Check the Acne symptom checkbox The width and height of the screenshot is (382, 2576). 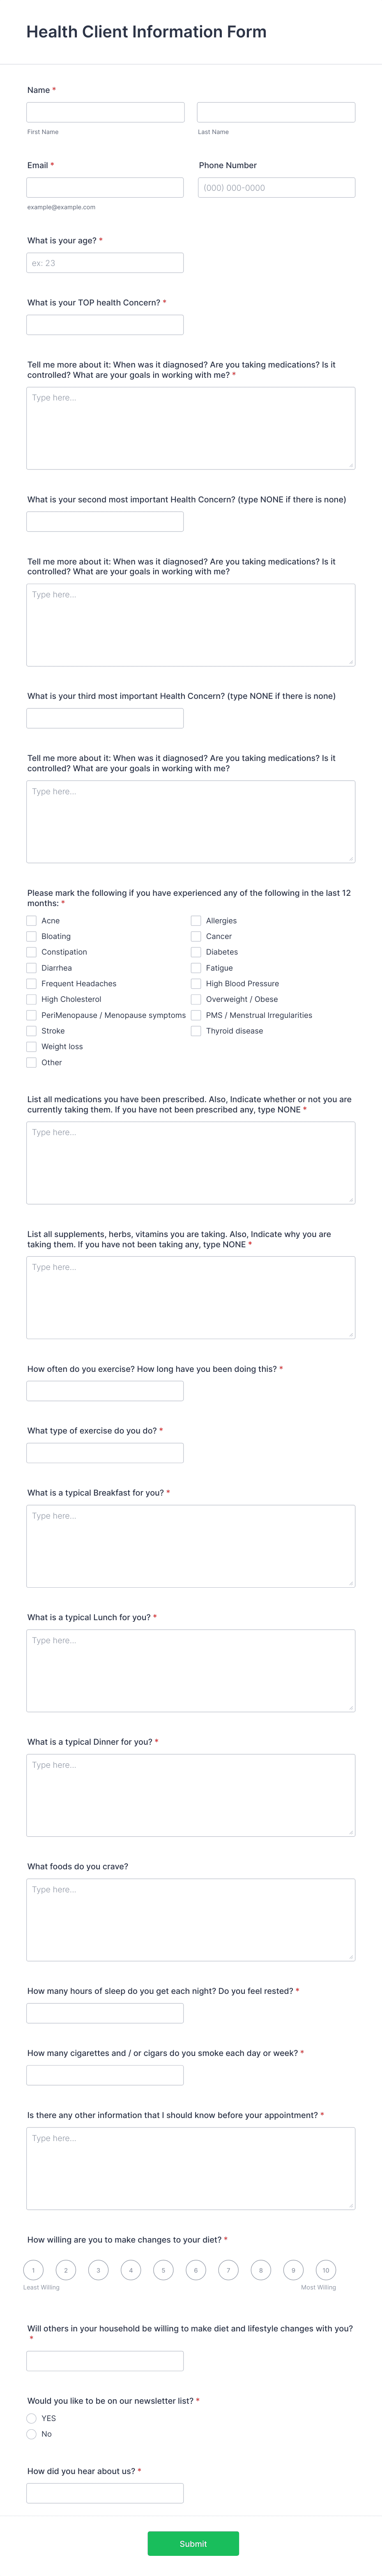point(31,920)
